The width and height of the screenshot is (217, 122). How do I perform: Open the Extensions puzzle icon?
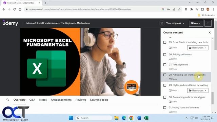coord(192,9)
